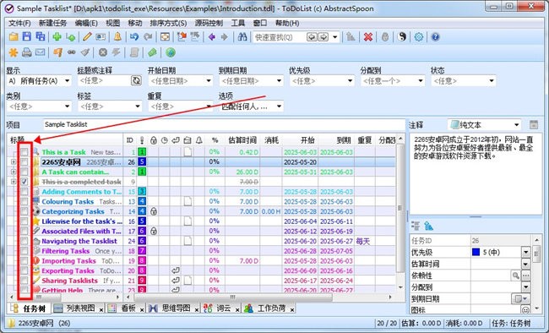Delete the task with the red X
This screenshot has height=333, width=549.
tap(368, 37)
